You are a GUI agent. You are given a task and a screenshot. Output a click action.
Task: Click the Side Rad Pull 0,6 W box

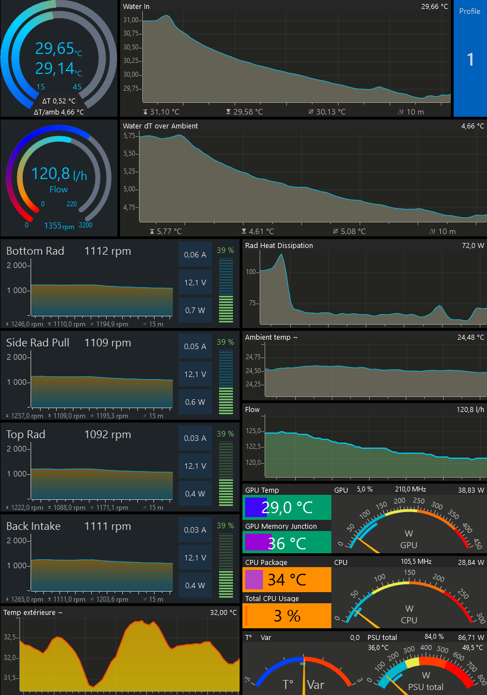(195, 402)
